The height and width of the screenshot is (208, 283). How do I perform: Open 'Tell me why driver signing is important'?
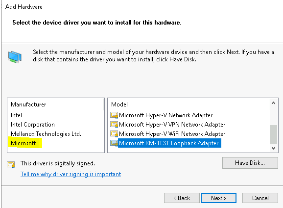point(71,174)
